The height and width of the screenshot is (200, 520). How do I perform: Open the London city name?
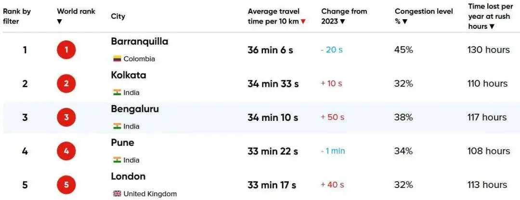click(129, 176)
